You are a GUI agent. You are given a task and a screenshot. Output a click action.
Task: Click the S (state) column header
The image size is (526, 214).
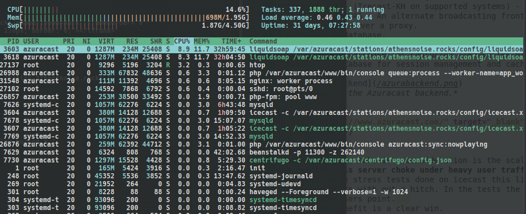coord(168,41)
